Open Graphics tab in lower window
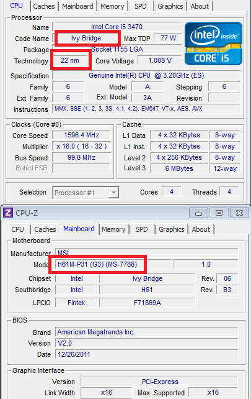 tap(172, 229)
